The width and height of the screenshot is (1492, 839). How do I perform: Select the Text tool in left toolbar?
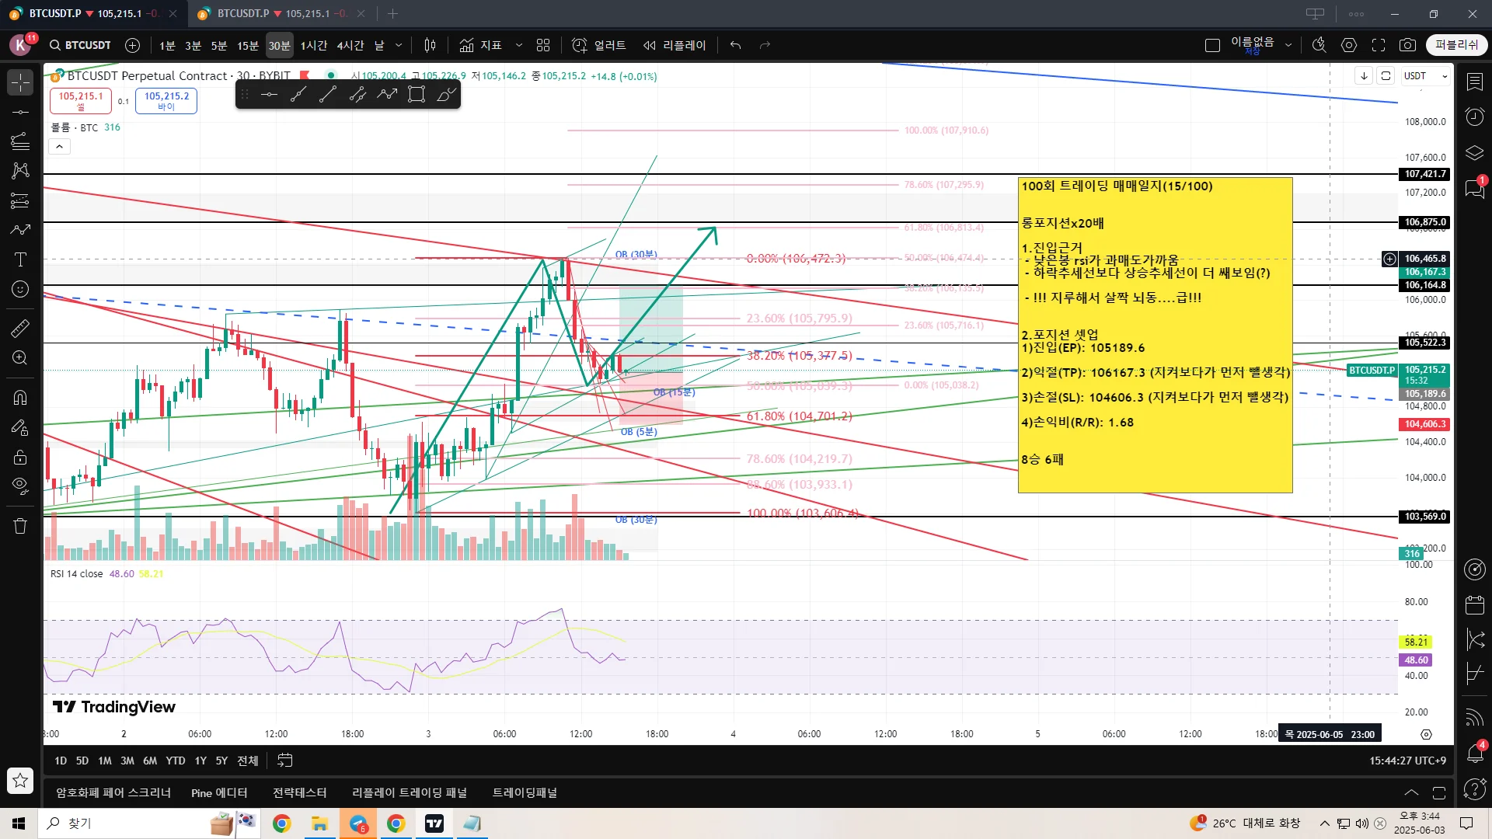pos(20,259)
